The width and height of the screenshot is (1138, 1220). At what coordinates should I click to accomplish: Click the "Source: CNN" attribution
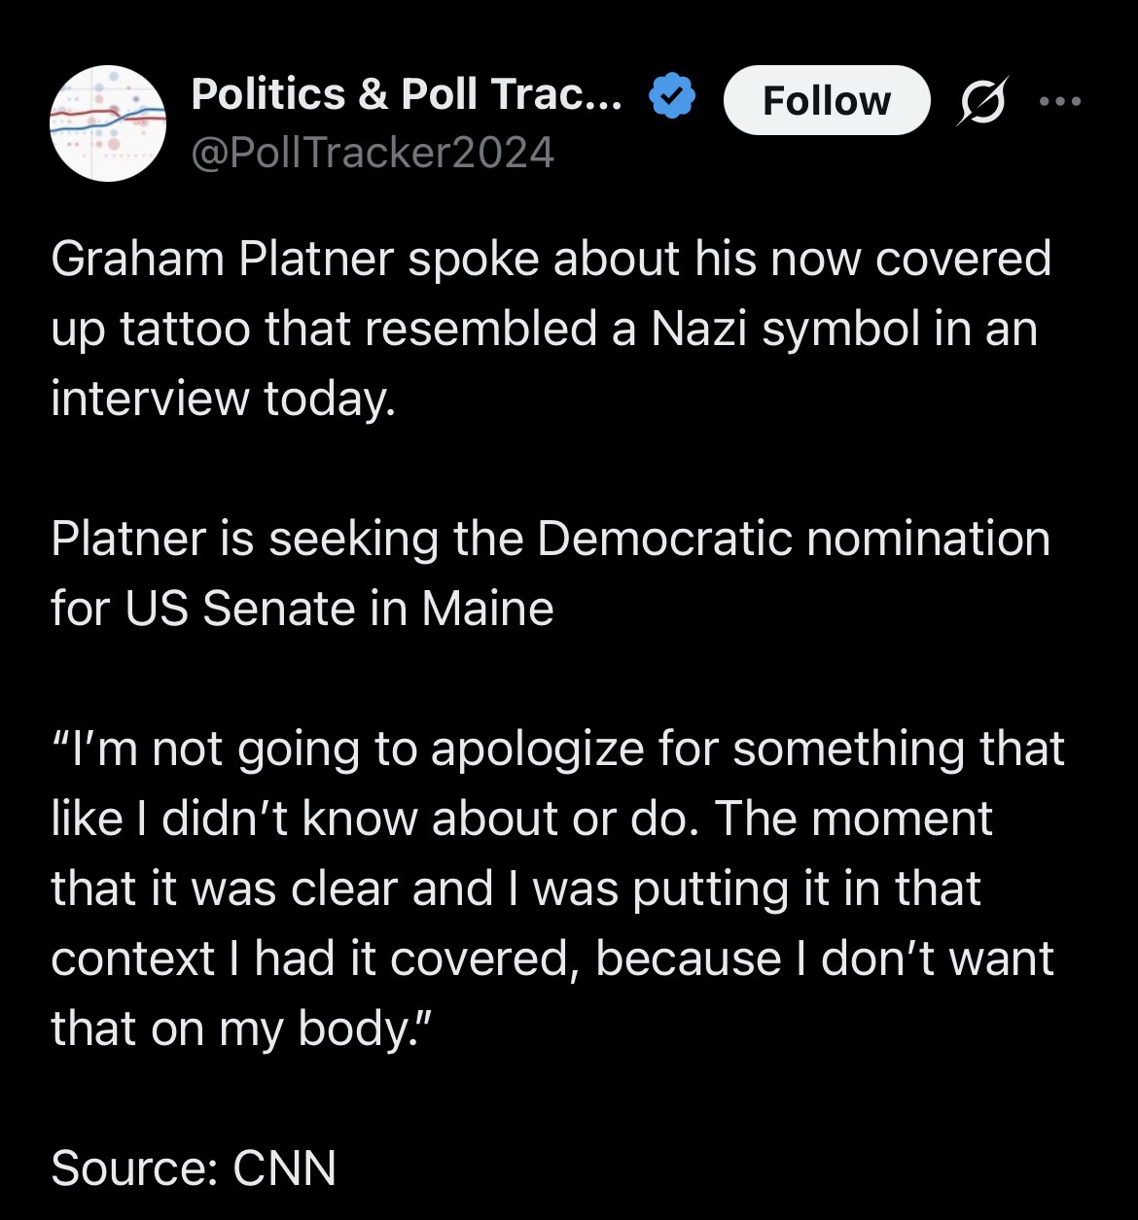(194, 1168)
